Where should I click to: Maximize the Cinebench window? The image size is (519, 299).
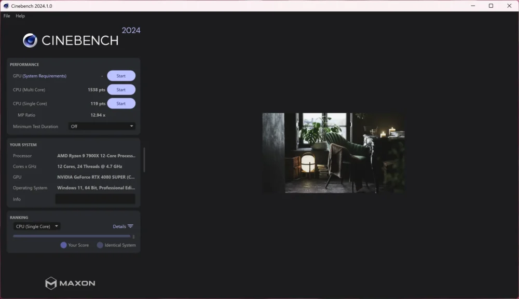coord(491,6)
